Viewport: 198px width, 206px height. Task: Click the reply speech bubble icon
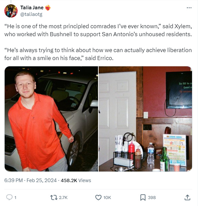[9, 197]
